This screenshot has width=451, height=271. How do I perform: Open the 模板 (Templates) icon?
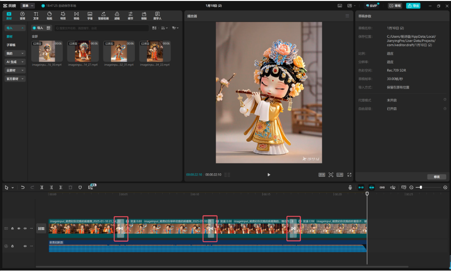pyautogui.click(x=144, y=16)
